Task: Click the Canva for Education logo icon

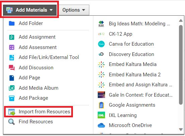Action: pos(101,44)
